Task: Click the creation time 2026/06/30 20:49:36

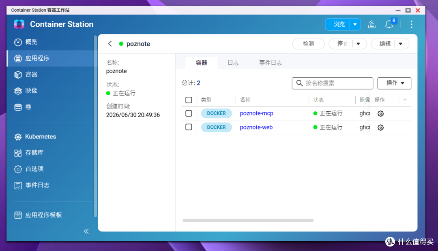Action: click(x=133, y=115)
